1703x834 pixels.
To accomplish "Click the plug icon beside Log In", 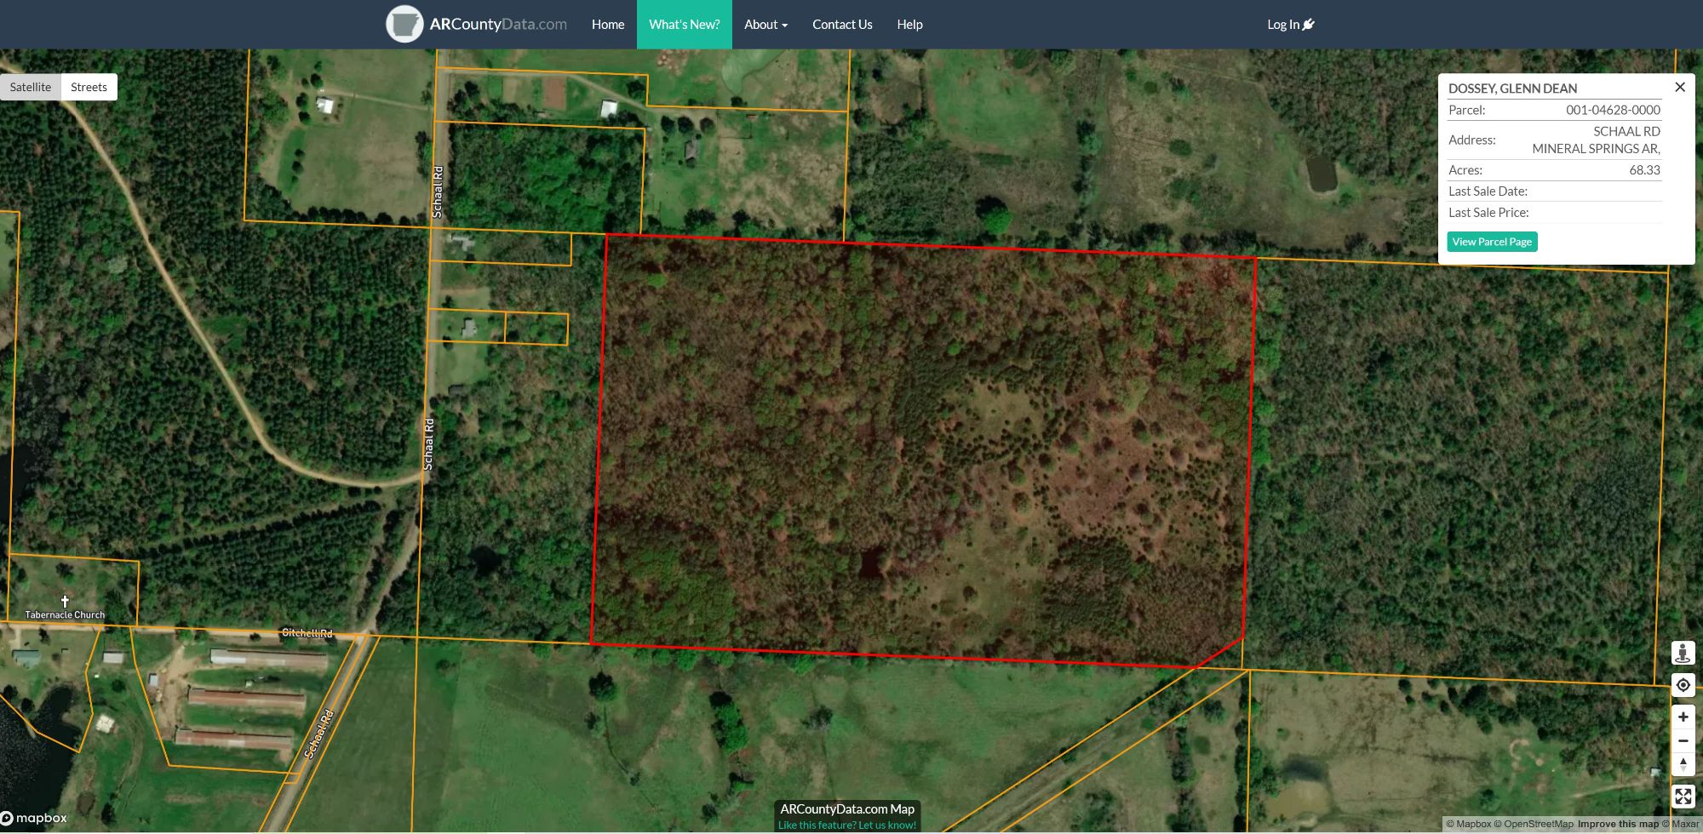I will point(1308,24).
